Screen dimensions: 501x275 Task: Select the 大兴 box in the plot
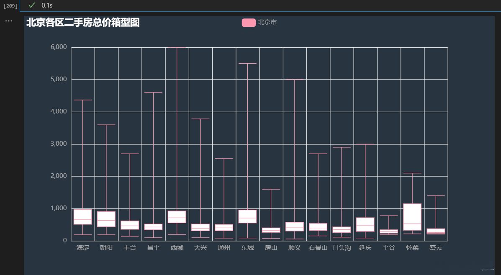[x=200, y=227]
